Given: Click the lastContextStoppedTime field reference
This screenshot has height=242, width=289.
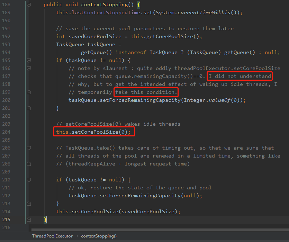Looking at the screenshot, I should click(x=106, y=12).
